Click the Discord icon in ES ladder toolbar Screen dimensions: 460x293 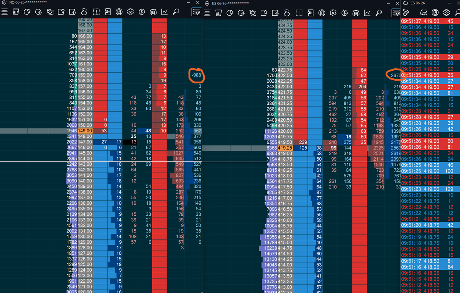point(356,12)
